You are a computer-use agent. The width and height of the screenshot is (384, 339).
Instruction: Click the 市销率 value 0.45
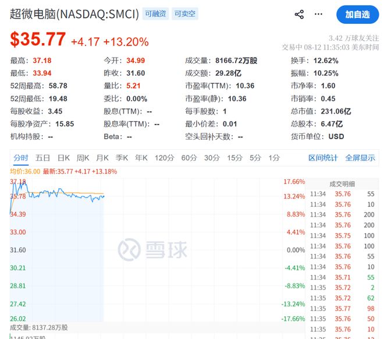coord(328,99)
